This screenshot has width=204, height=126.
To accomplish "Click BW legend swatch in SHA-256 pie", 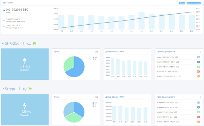I will (x=94, y=58).
